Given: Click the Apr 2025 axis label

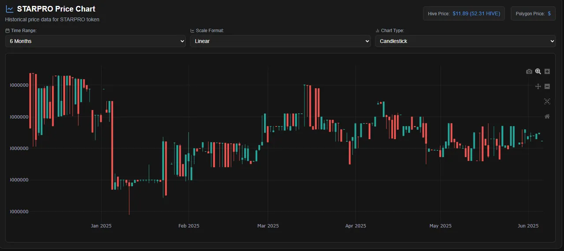Looking at the screenshot, I should pyautogui.click(x=356, y=226).
